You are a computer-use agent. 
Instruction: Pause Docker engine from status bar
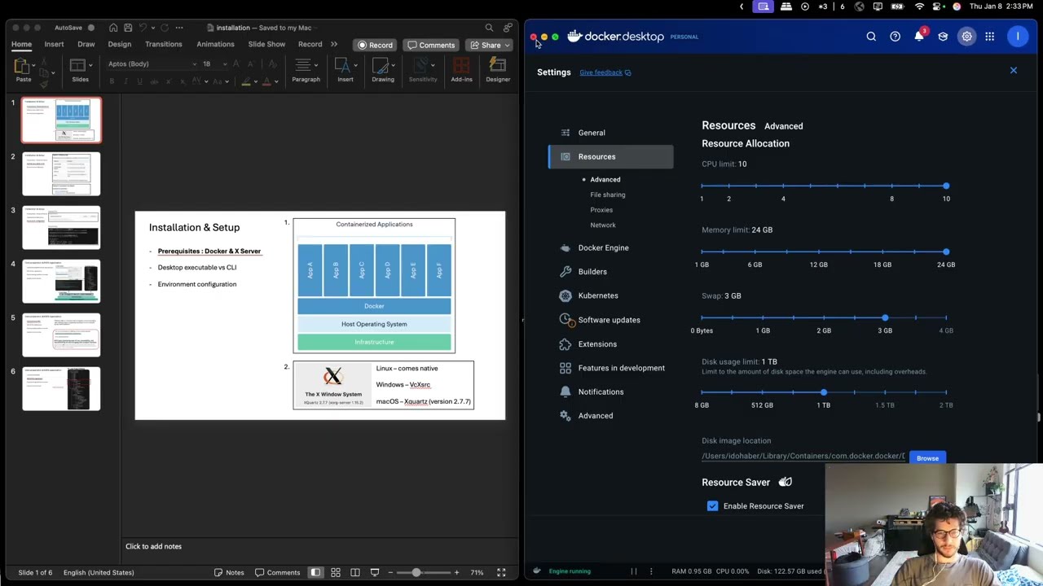[633, 571]
